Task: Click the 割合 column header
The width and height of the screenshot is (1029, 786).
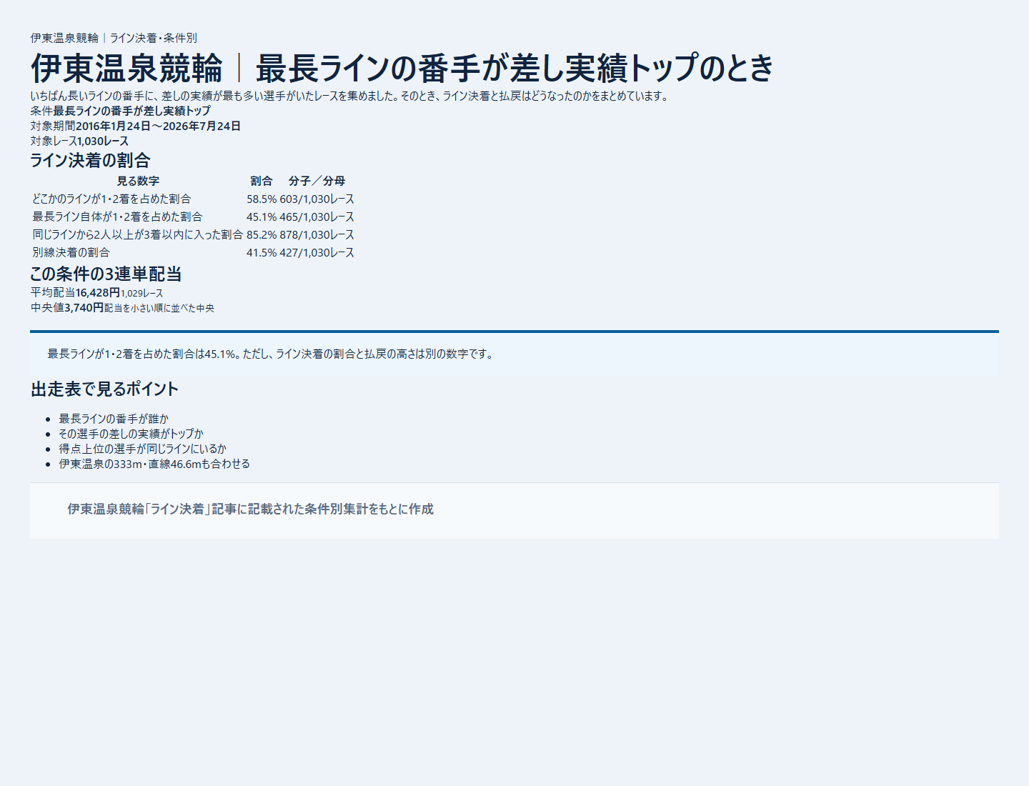Action: coord(262,181)
